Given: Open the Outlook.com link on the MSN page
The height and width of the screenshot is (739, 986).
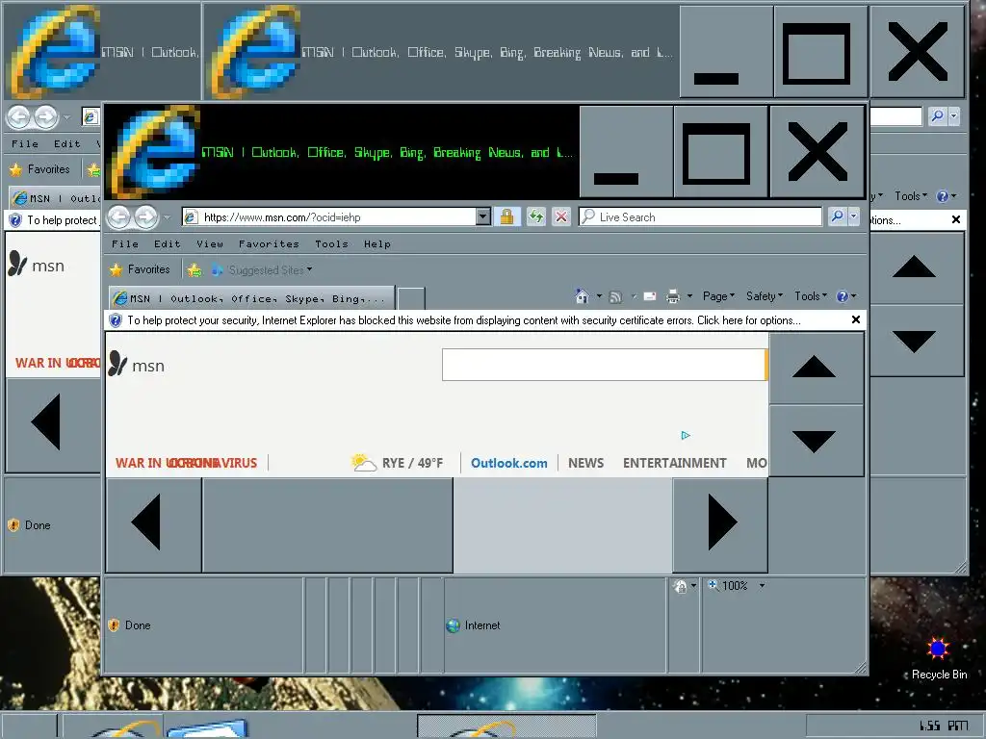Looking at the screenshot, I should point(508,463).
